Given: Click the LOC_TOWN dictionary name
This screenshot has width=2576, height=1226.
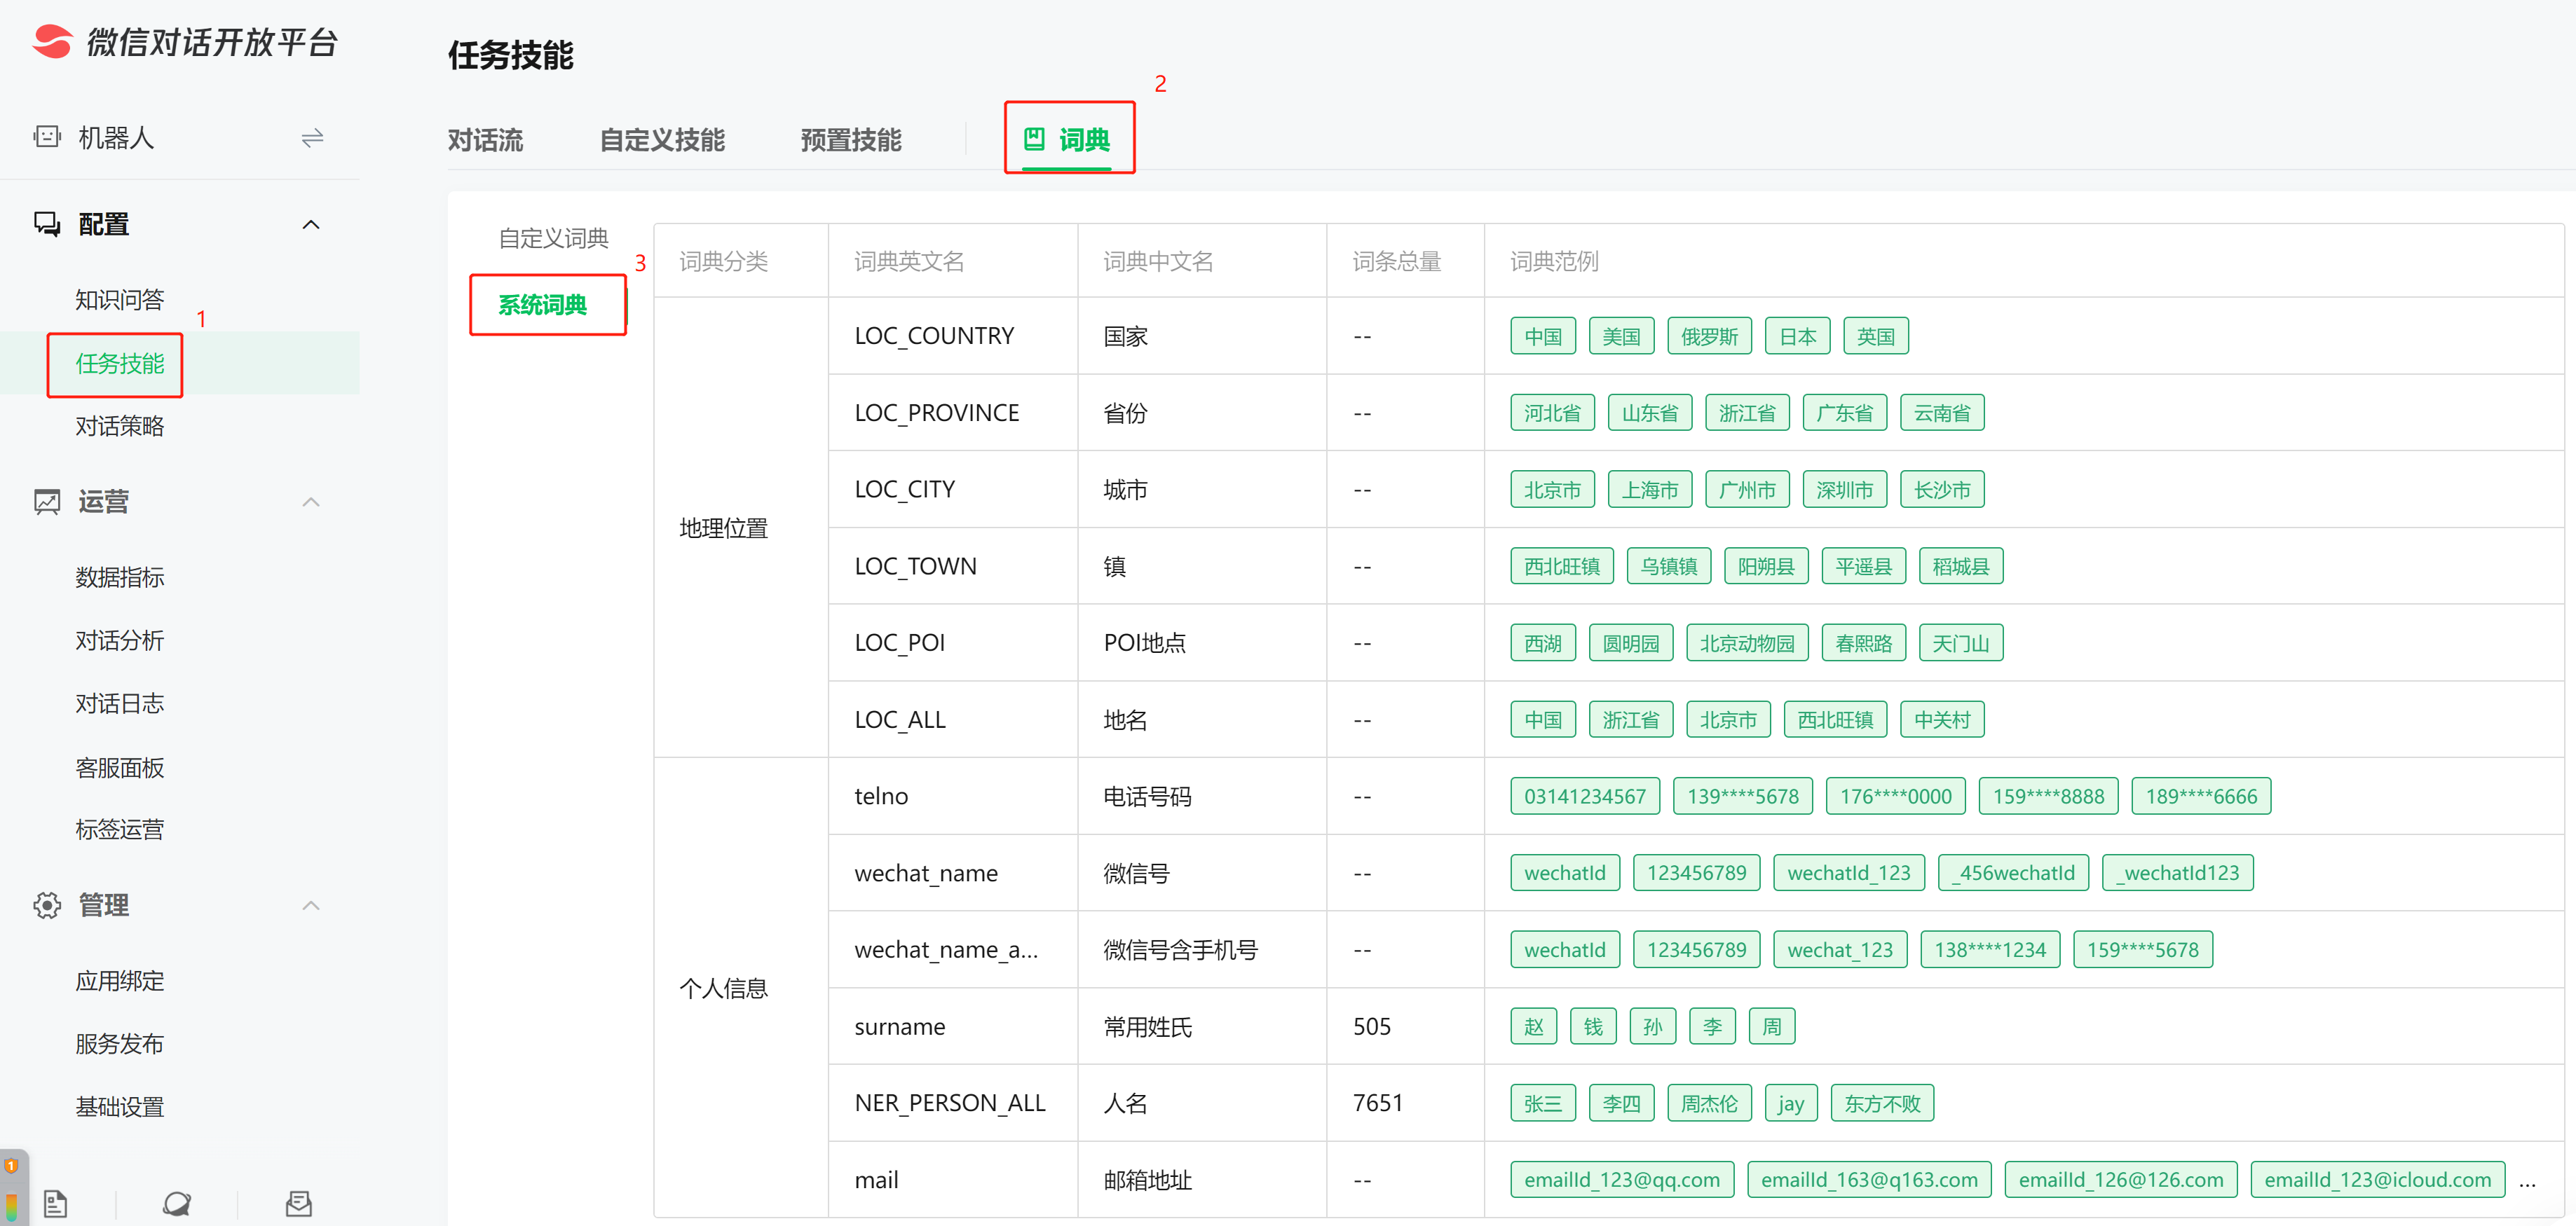Looking at the screenshot, I should tap(916, 567).
